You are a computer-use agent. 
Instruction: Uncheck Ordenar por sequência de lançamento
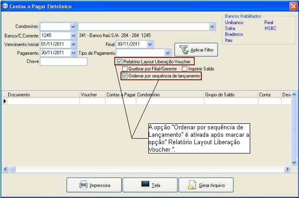pyautogui.click(x=125, y=76)
